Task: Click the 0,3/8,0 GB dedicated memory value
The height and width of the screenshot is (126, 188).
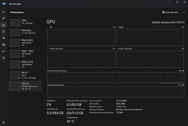Action: pos(74,105)
